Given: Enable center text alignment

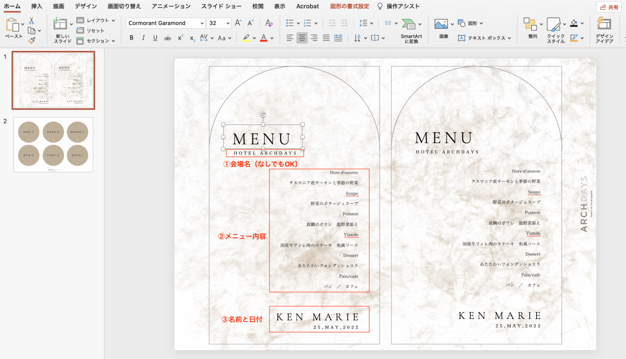Looking at the screenshot, I should coord(302,37).
